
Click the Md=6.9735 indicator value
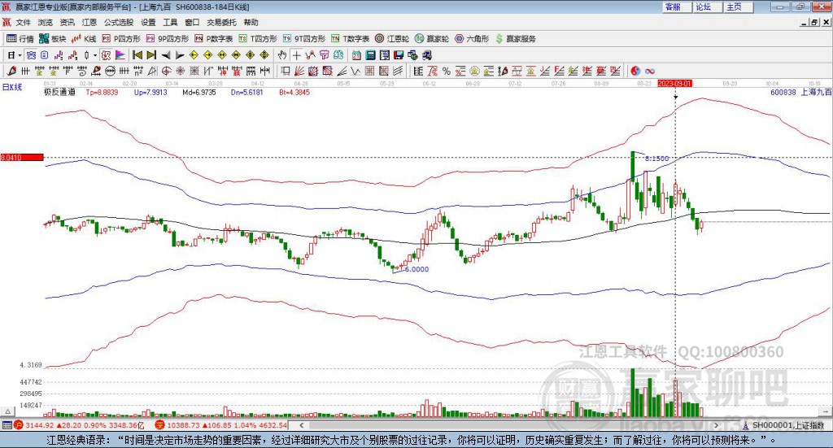[x=199, y=93]
